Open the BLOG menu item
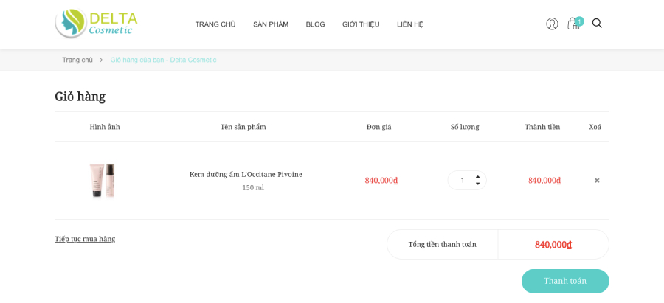The height and width of the screenshot is (303, 664). click(315, 24)
